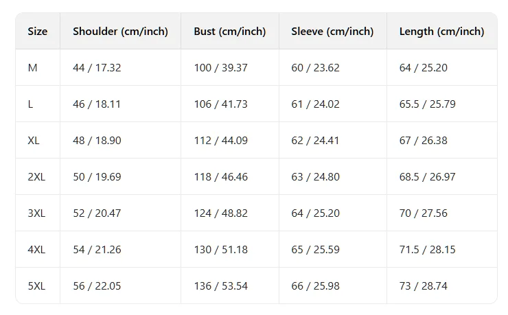The image size is (508, 315).
Task: Click length value 73 / 28.74
Action: pos(423,286)
